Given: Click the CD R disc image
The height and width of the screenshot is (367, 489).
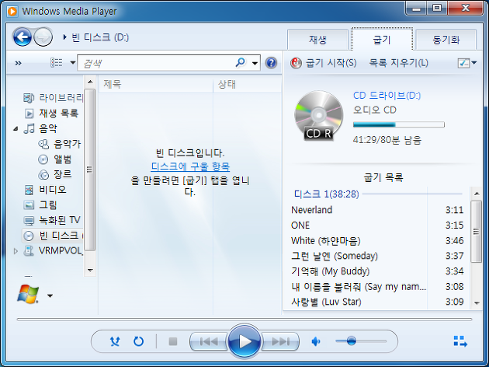Looking at the screenshot, I should 318,116.
